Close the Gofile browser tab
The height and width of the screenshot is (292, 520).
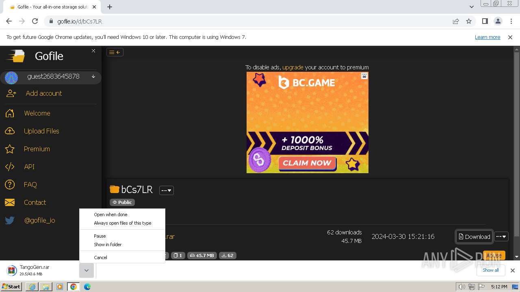click(x=94, y=7)
